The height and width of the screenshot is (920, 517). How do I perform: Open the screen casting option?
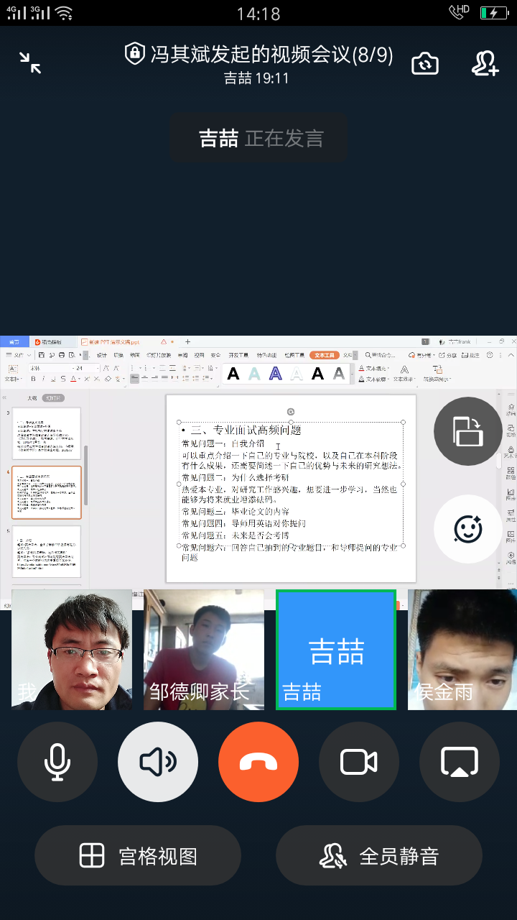click(x=460, y=762)
